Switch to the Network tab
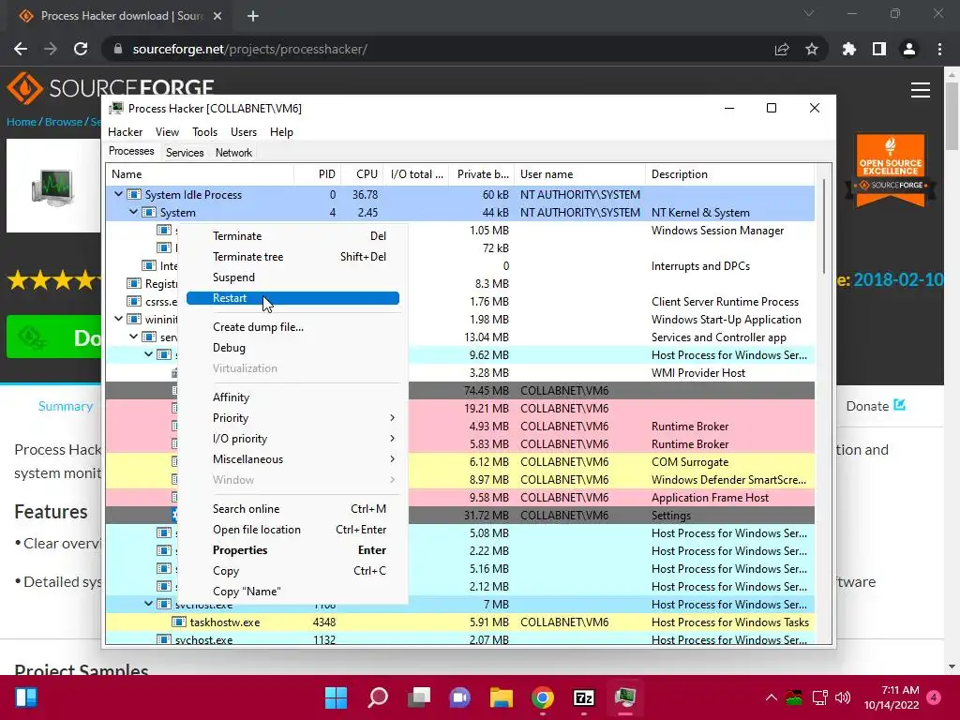The width and height of the screenshot is (960, 720). [233, 153]
